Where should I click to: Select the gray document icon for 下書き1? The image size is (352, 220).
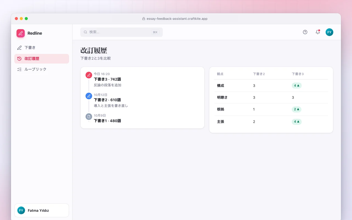89,117
